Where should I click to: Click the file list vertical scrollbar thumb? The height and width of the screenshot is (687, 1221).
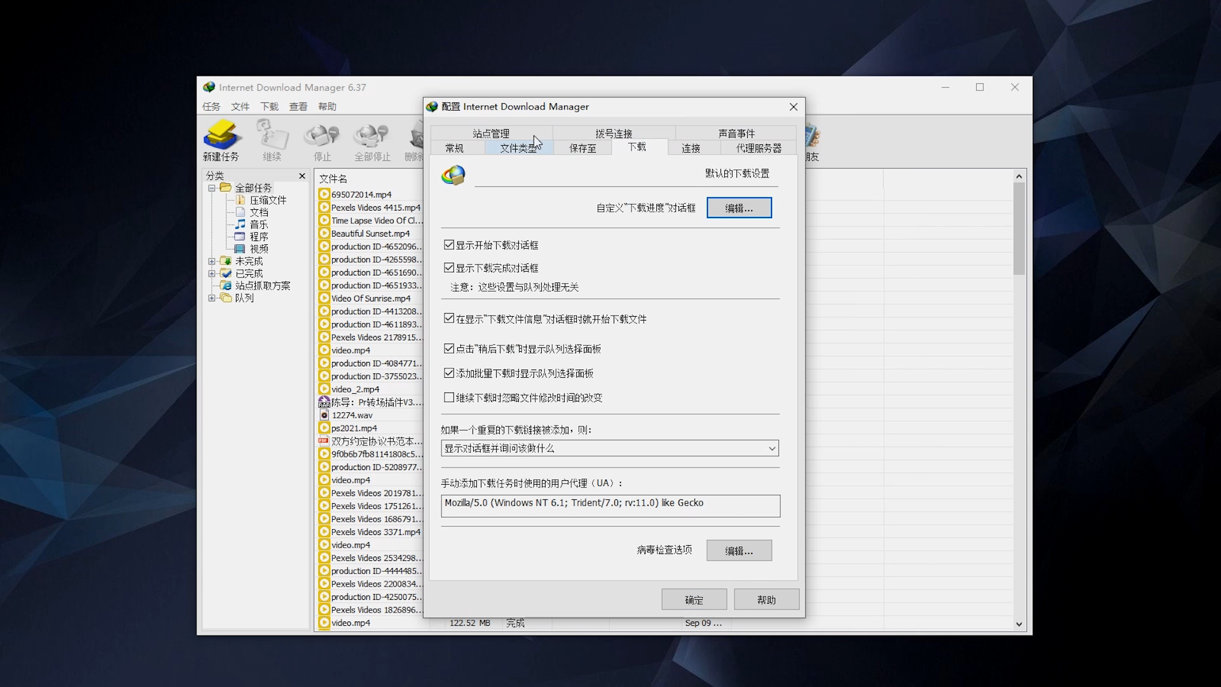(1019, 229)
